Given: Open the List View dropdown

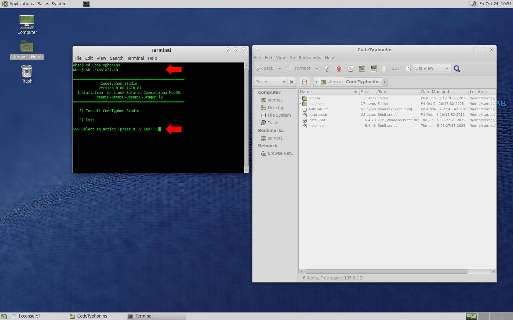Looking at the screenshot, I should click(x=431, y=69).
